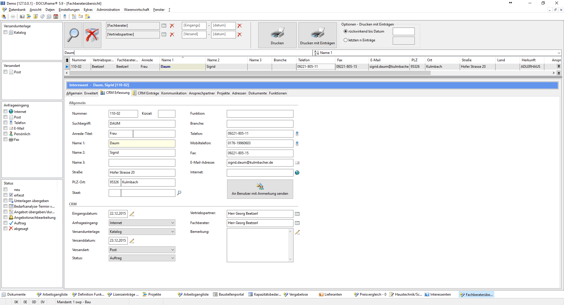
Task: Click the table horizontal scrollbar
Action: click(x=250, y=73)
